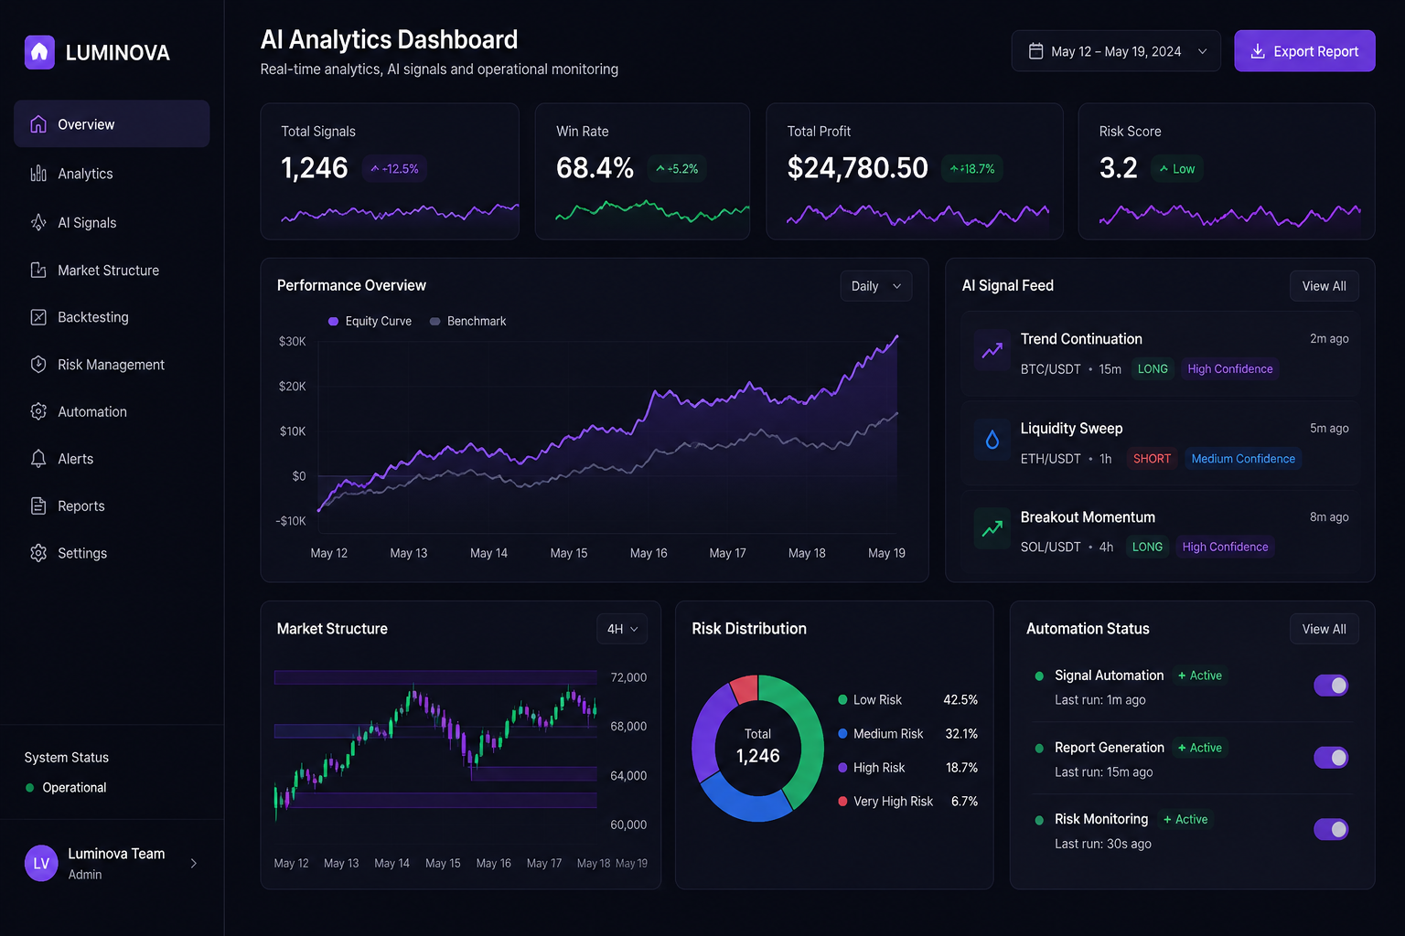The image size is (1405, 936).
Task: Toggle the Signal Automation switch
Action: (x=1331, y=685)
